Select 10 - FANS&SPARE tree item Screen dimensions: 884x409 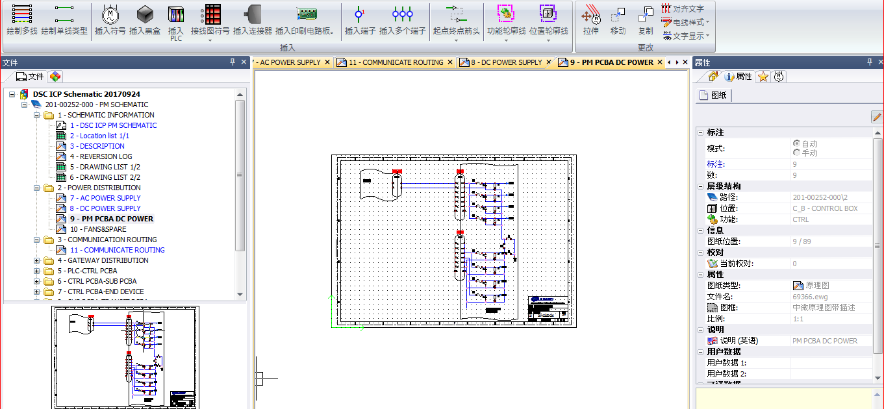(98, 229)
